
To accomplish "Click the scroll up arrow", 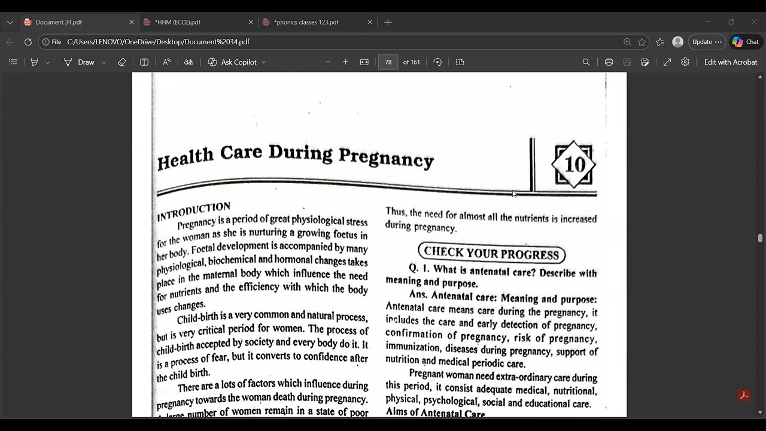I will click(x=760, y=77).
